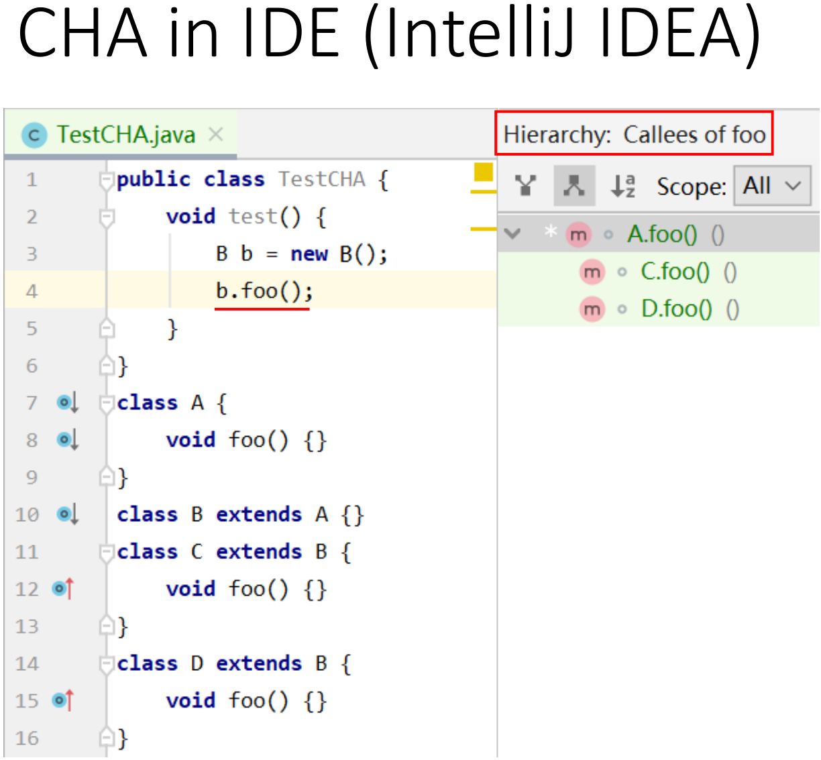Screen dimensions: 821x760
Task: Click method icon beside C.foo()
Action: pyautogui.click(x=592, y=272)
